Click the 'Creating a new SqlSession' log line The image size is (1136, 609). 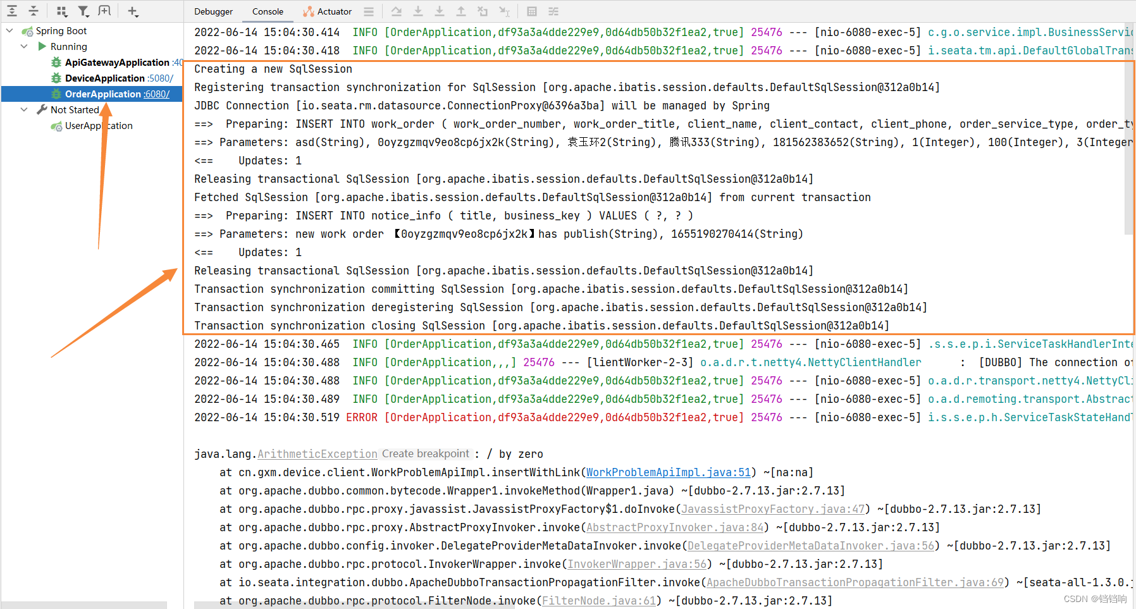pos(273,69)
